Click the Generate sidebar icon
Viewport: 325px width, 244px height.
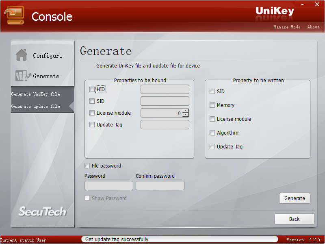23,76
